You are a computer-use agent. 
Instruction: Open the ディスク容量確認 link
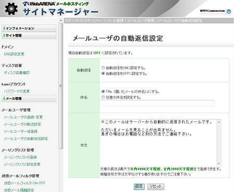[17, 73]
